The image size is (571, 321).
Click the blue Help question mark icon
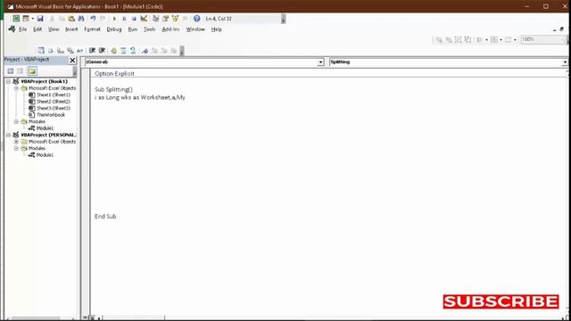(x=196, y=18)
